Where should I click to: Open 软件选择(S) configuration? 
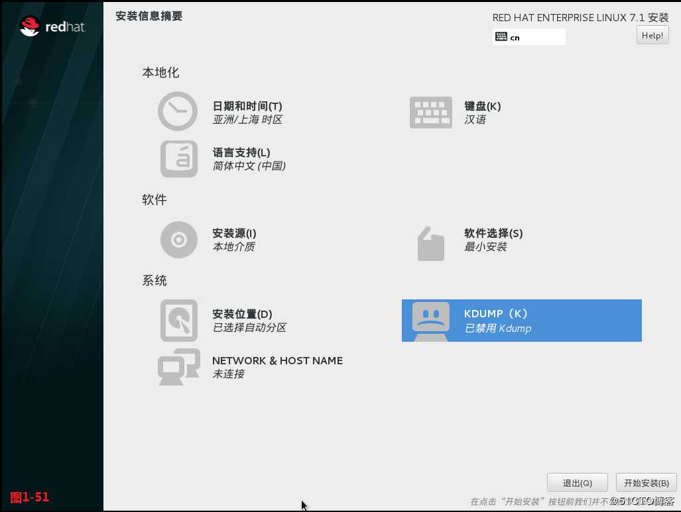click(x=493, y=233)
